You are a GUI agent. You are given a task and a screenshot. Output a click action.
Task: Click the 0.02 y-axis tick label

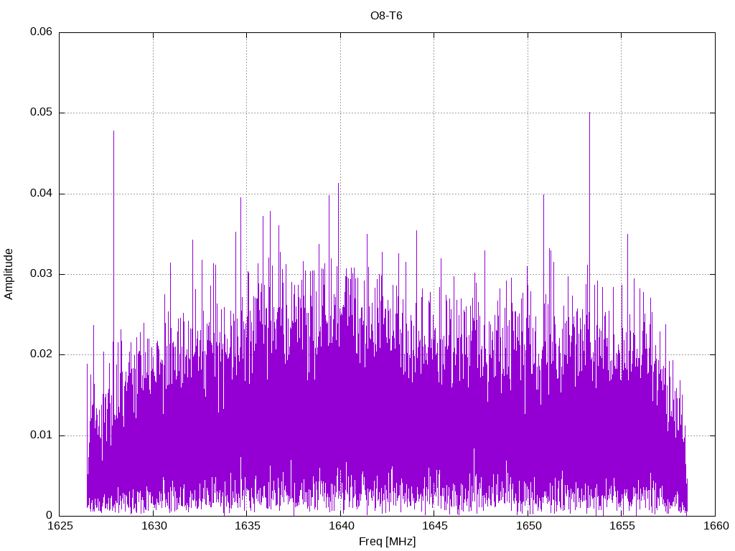pos(41,354)
